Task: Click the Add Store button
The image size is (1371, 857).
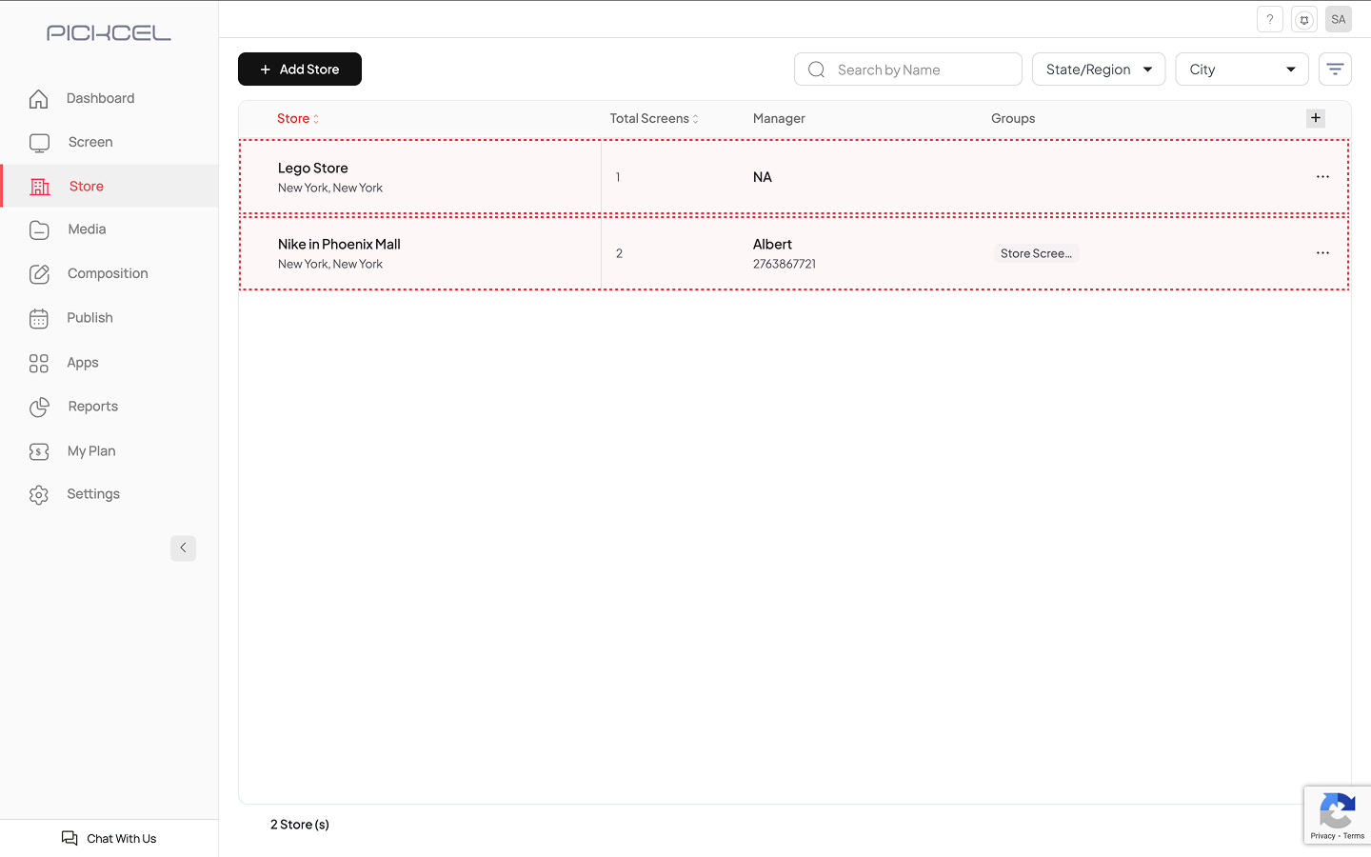Action: pos(300,70)
